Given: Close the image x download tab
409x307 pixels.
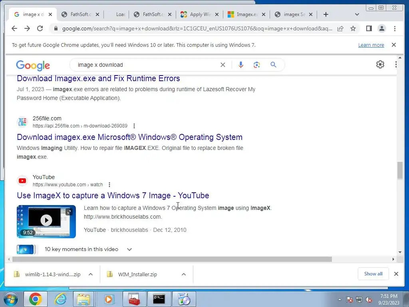Looking at the screenshot, I should [50, 14].
